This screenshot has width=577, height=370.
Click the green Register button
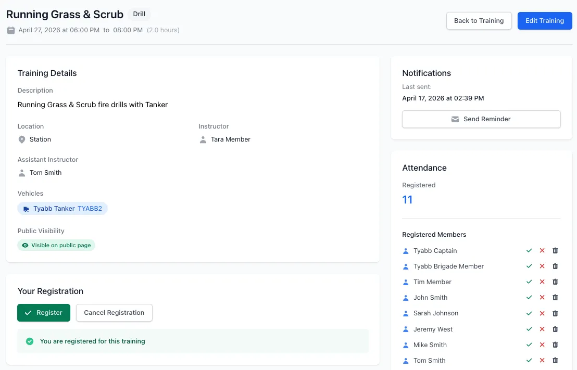coord(44,313)
